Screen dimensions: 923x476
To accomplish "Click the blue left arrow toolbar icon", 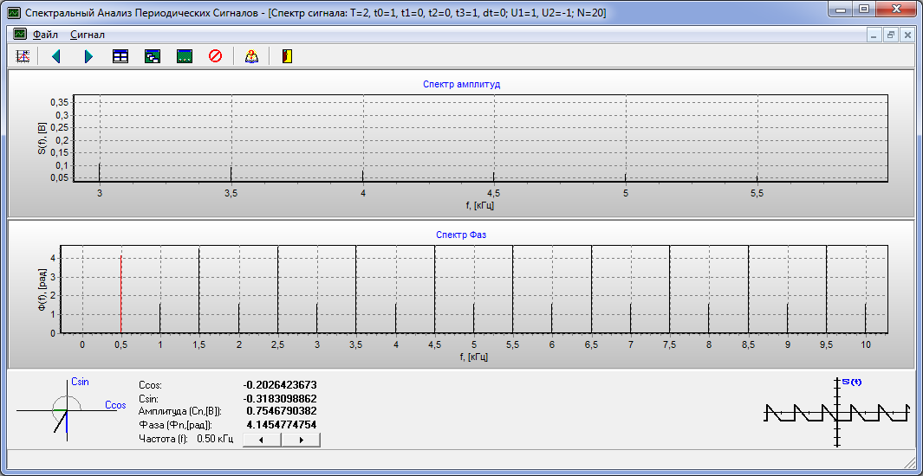I will pos(56,56).
